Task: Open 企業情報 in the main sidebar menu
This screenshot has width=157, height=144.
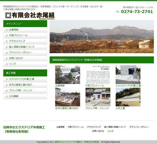Action: click(x=25, y=30)
